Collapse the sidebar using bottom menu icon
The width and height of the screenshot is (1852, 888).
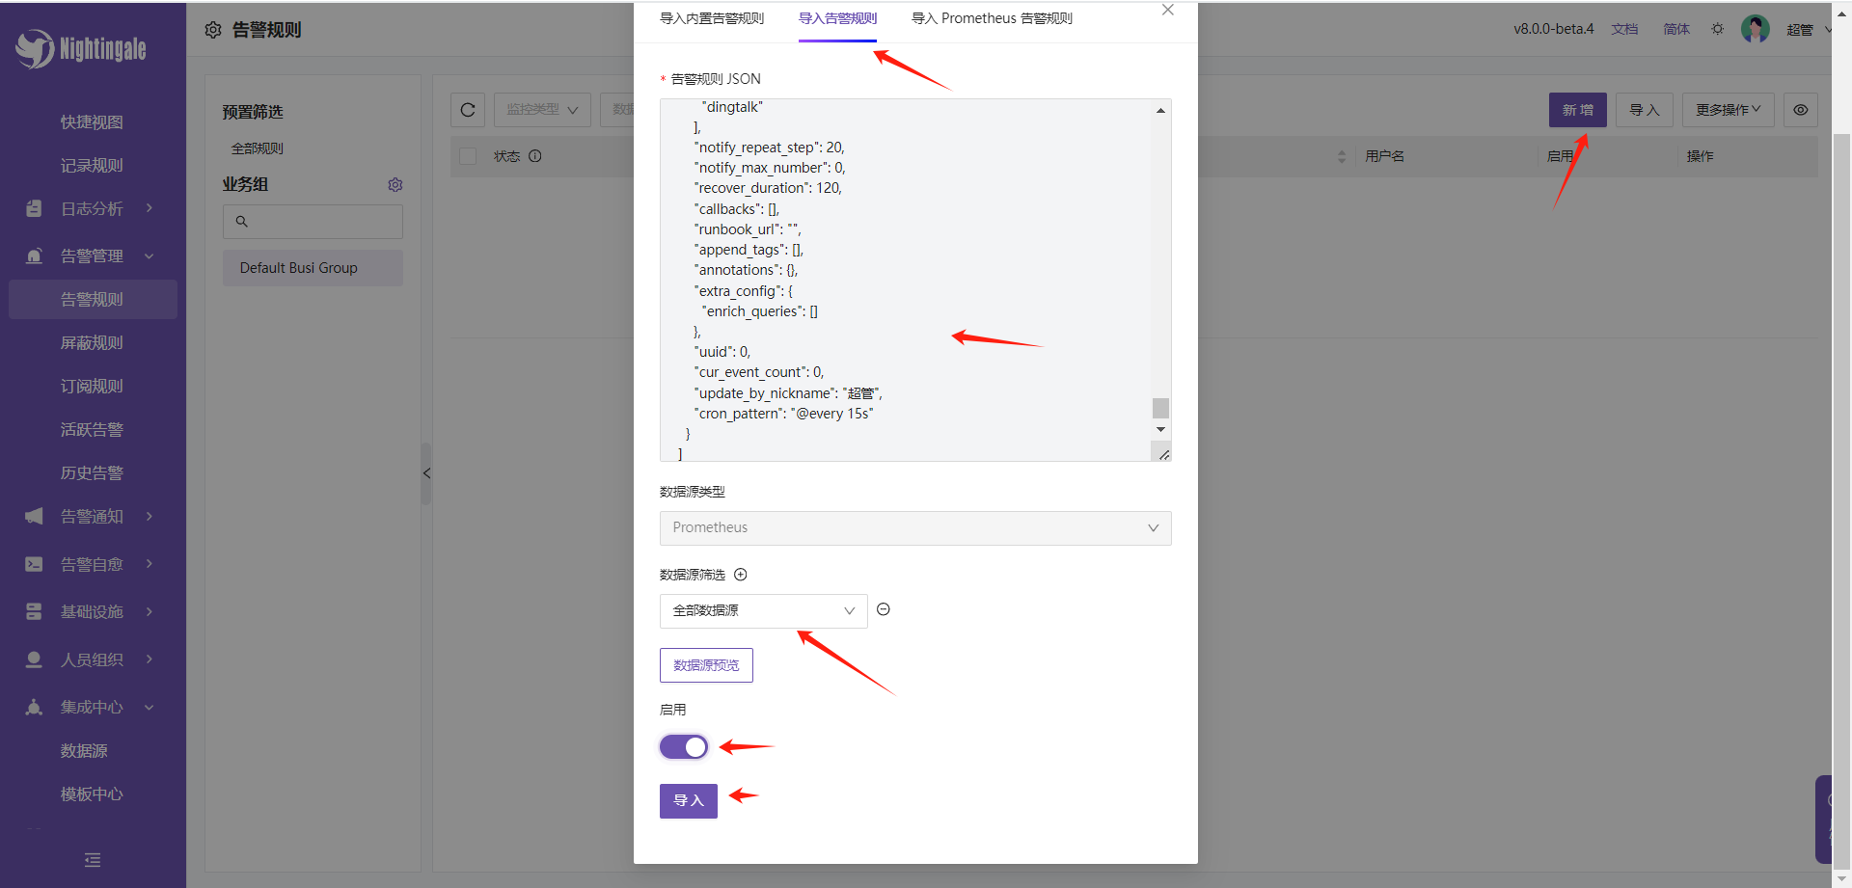93,860
